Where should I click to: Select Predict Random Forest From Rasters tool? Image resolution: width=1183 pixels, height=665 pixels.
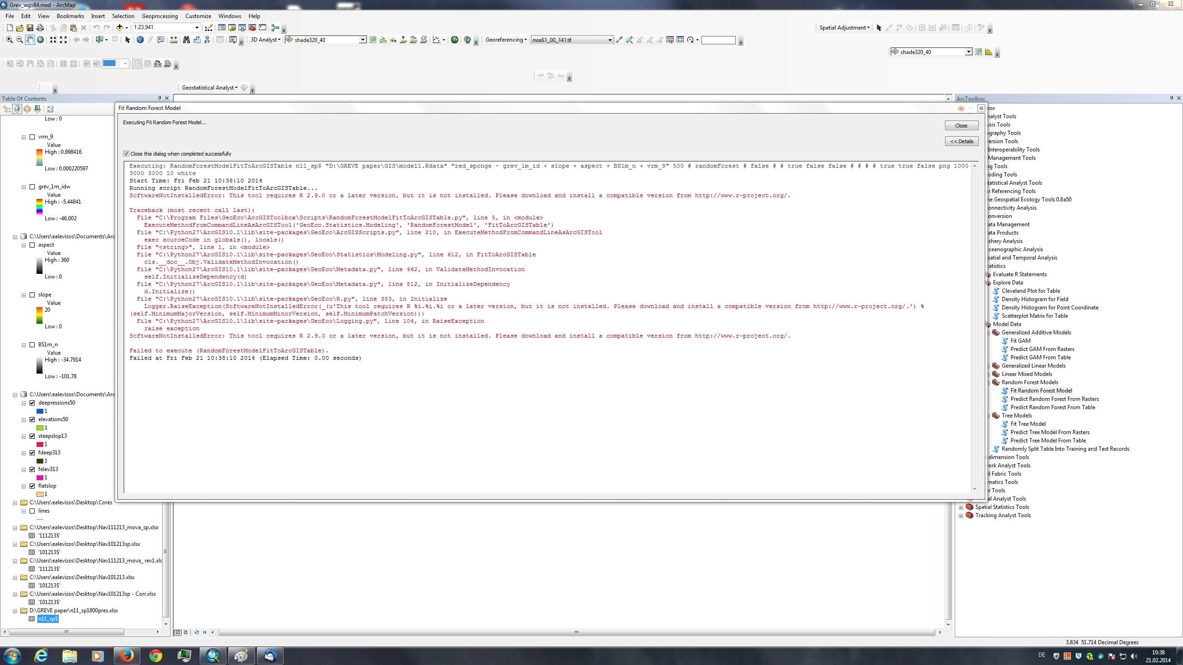(1055, 399)
